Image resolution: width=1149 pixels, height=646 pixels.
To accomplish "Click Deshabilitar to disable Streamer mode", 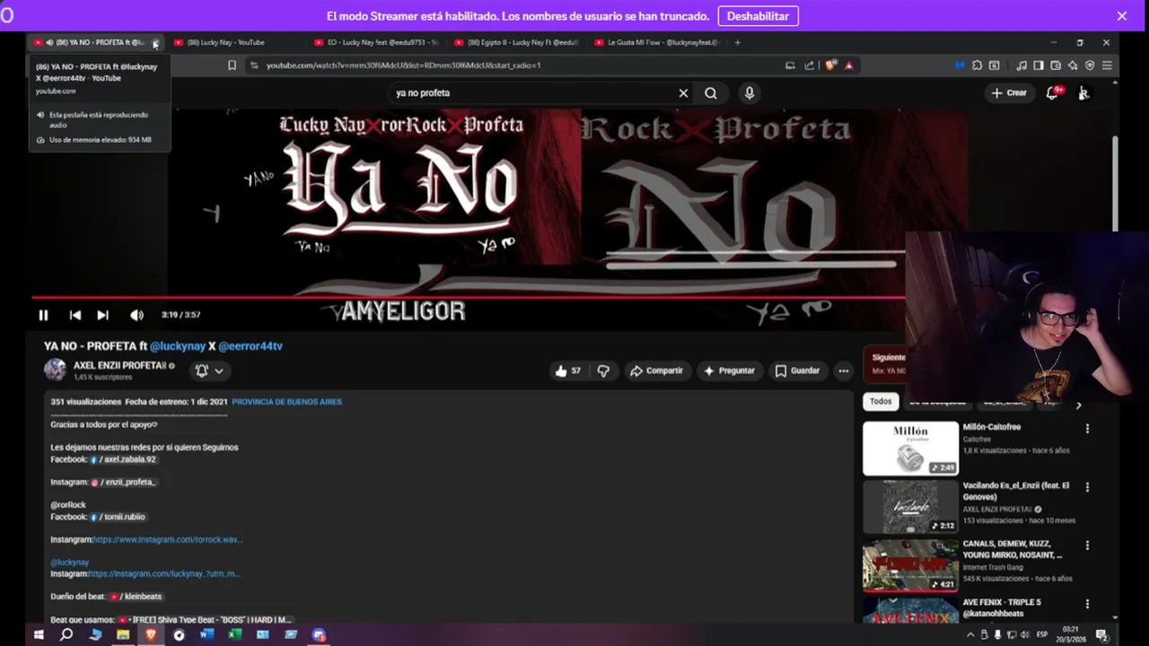I will click(758, 16).
